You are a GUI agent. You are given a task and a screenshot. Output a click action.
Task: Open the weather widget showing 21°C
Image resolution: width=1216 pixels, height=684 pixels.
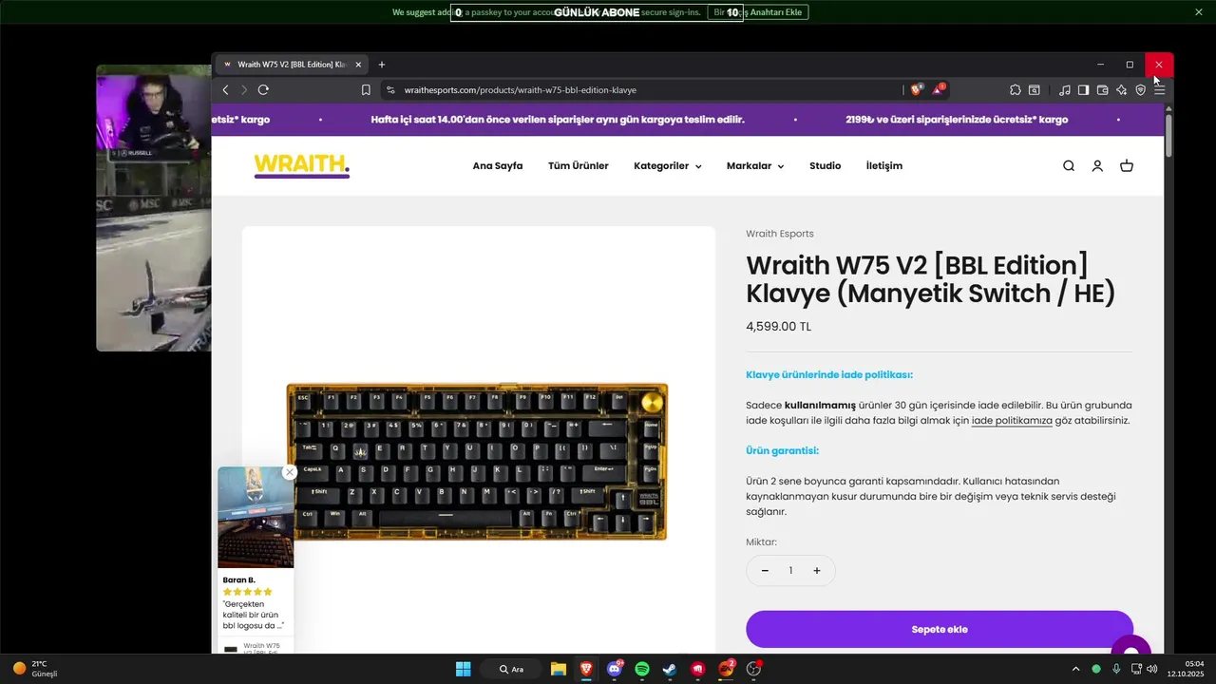click(35, 669)
